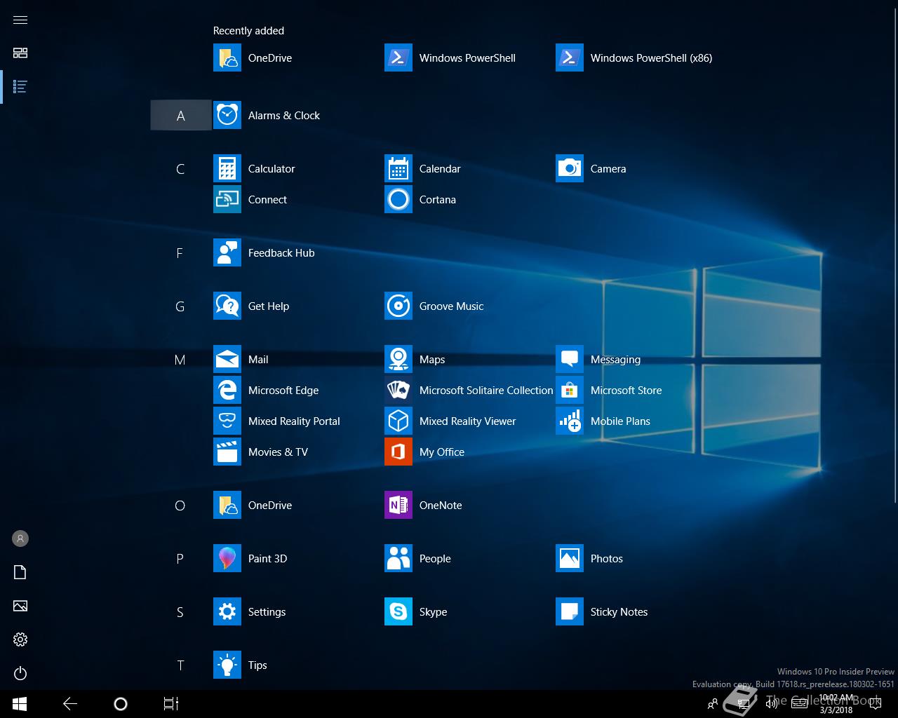Viewport: 898px width, 718px height.
Task: Select the letter G group header
Action: tap(180, 306)
